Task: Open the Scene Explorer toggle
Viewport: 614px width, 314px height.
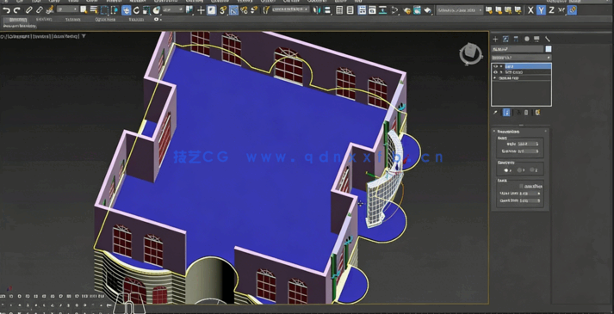Action: point(339,10)
